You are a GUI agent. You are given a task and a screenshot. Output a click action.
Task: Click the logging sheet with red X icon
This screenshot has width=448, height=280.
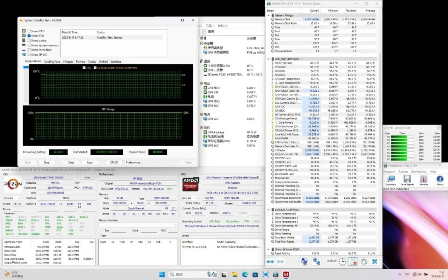[353, 261]
